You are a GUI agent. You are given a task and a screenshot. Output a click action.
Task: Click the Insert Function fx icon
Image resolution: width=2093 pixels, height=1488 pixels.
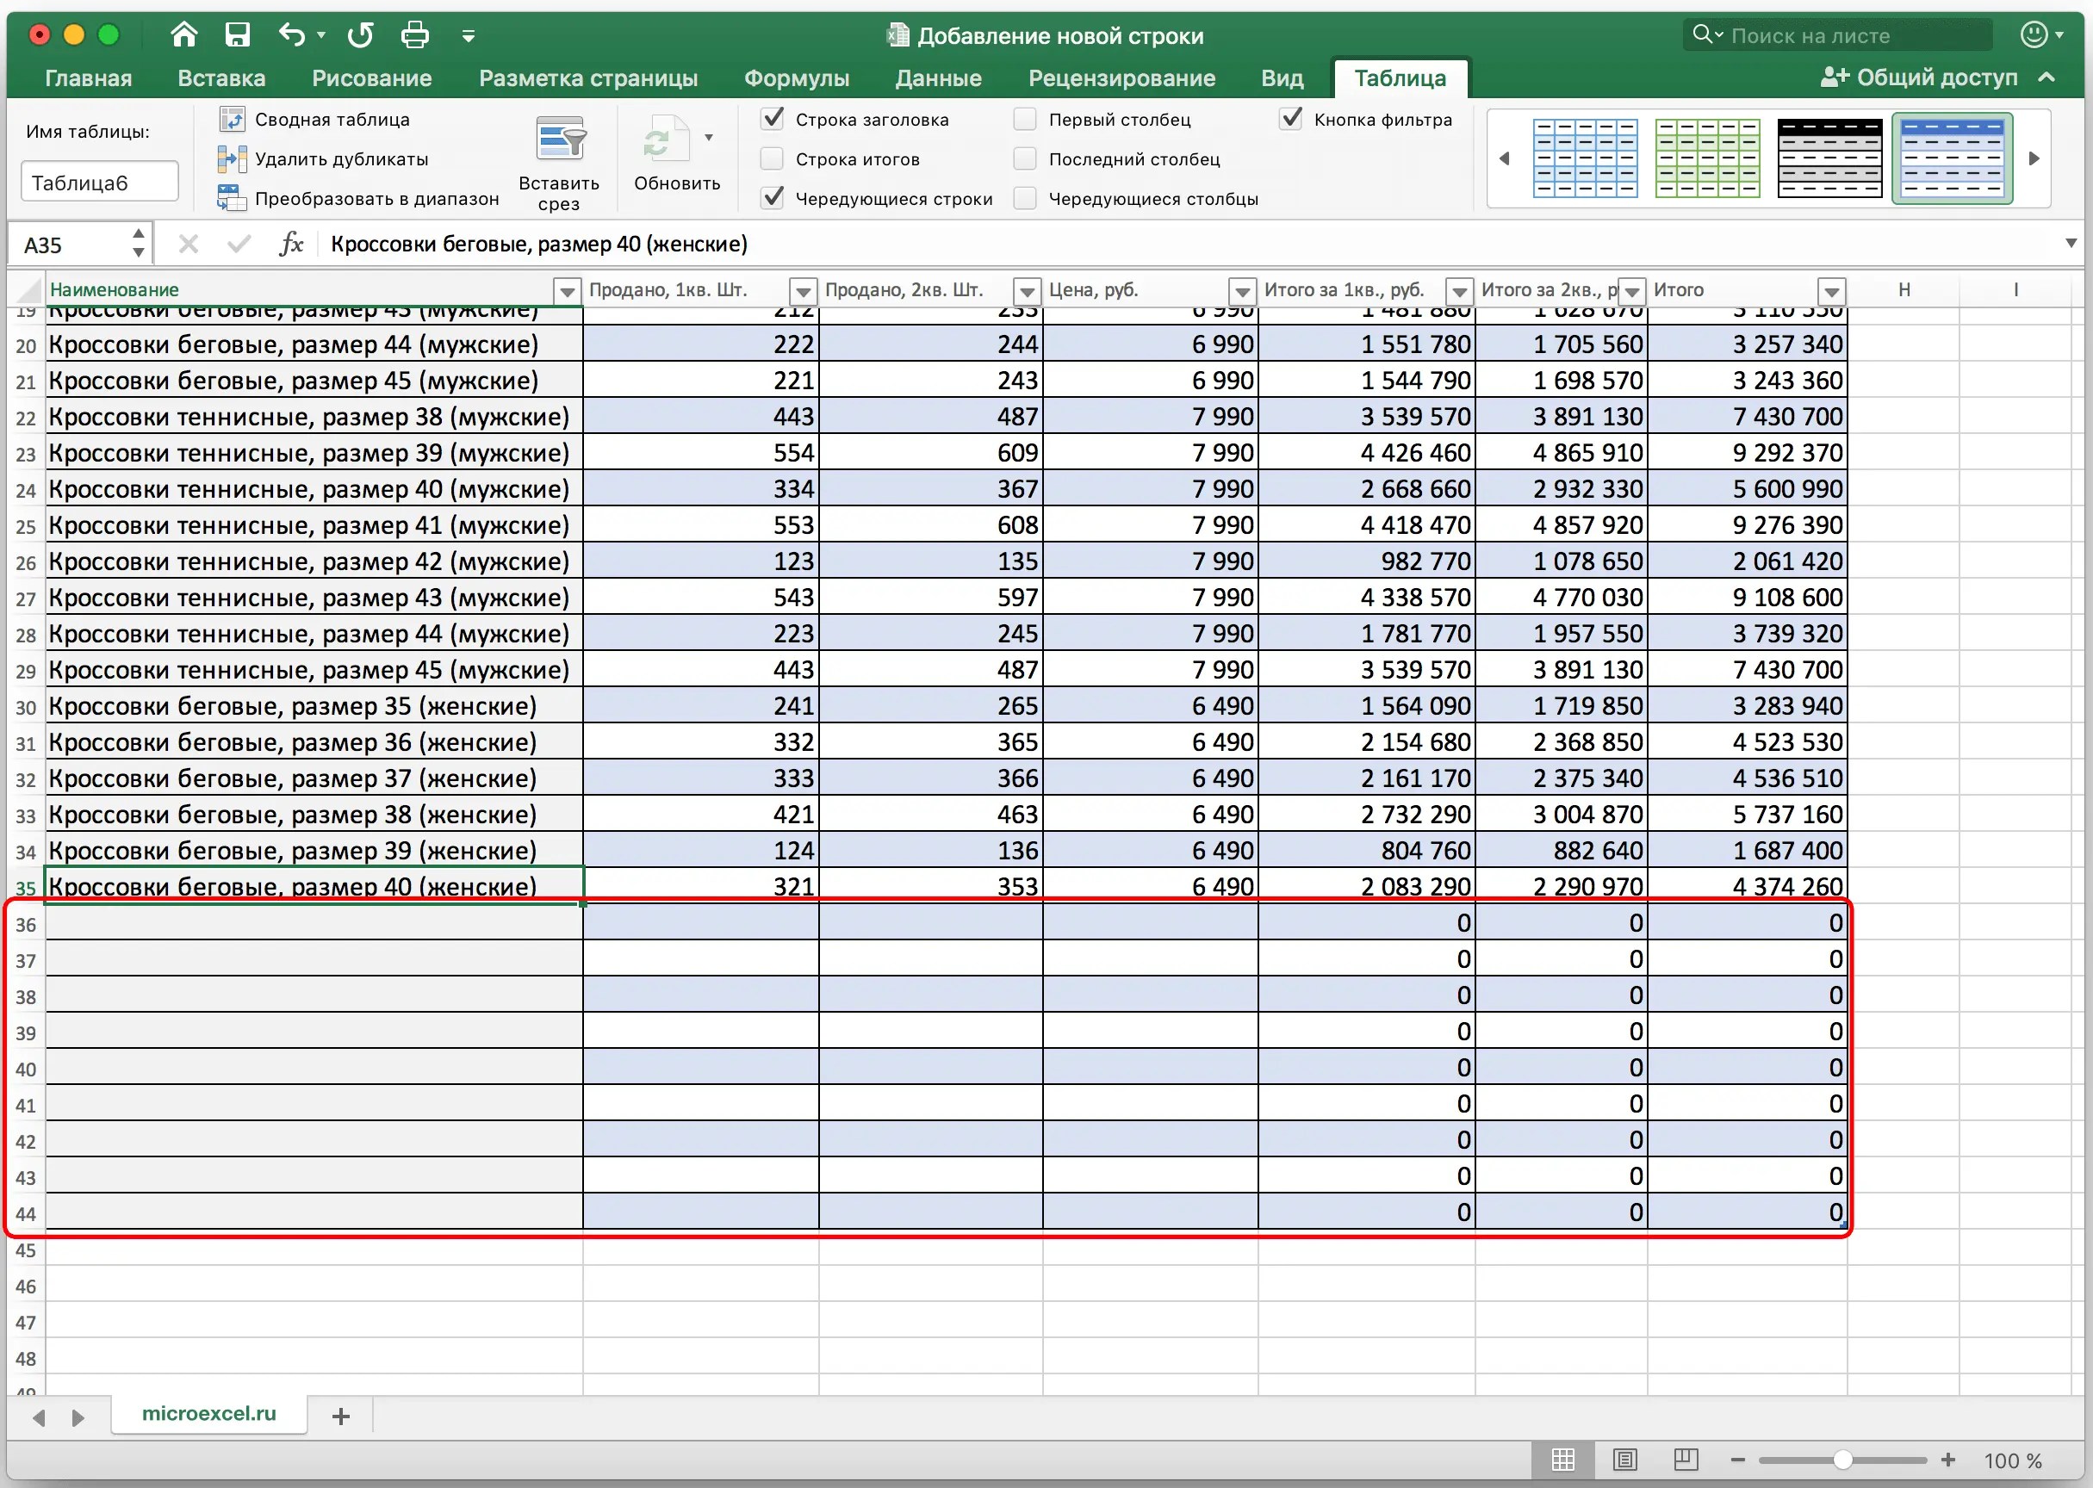[290, 244]
